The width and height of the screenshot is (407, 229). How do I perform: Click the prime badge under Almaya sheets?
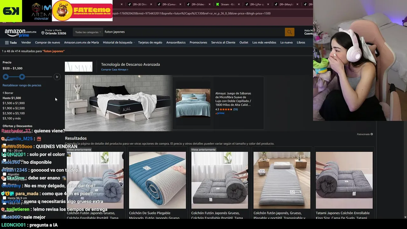tap(220, 113)
